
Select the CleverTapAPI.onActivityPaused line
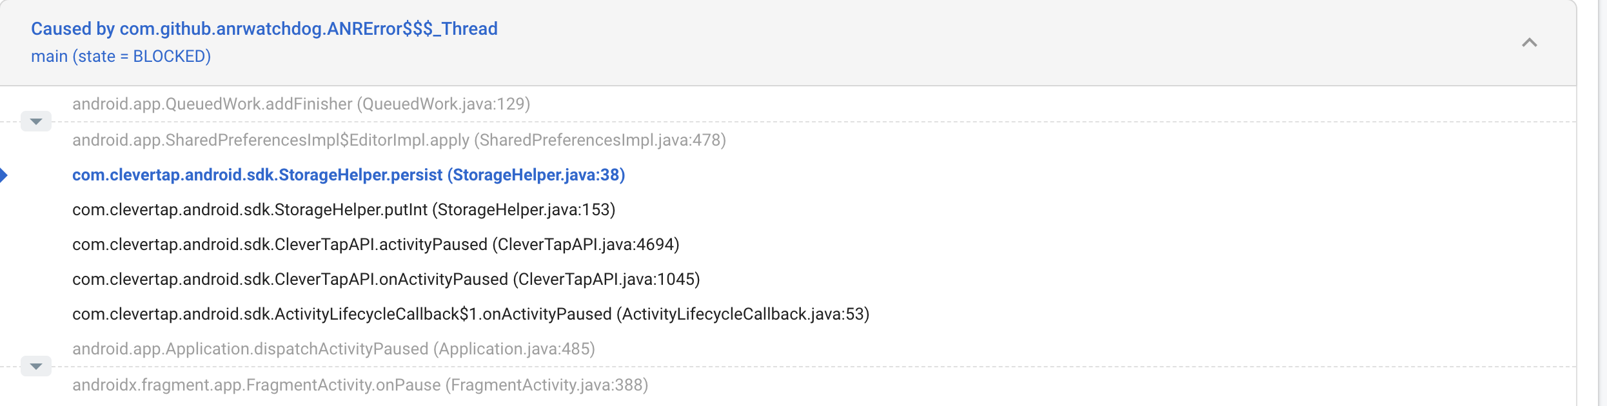(386, 279)
